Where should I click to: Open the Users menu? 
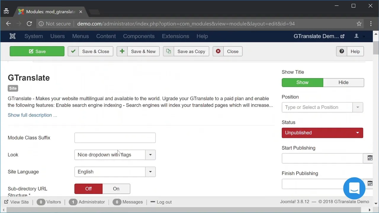57,36
